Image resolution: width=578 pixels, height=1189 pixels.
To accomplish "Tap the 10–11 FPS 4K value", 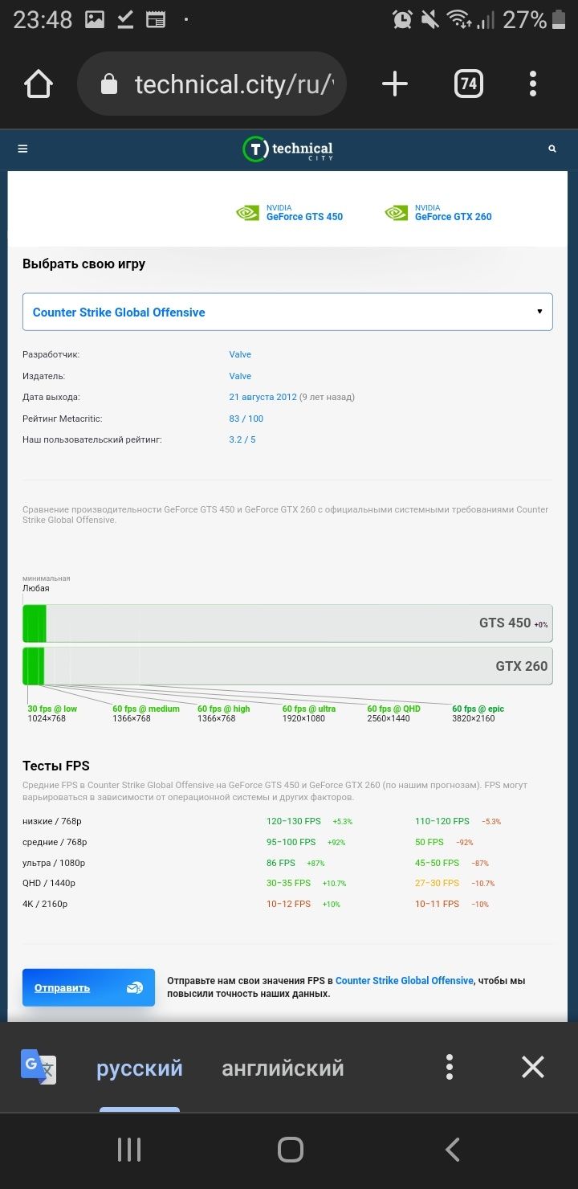I will click(438, 904).
